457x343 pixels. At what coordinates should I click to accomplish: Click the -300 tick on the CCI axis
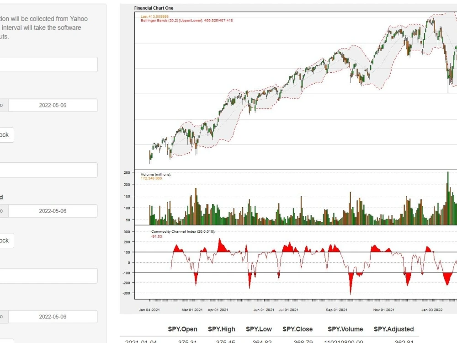point(126,293)
